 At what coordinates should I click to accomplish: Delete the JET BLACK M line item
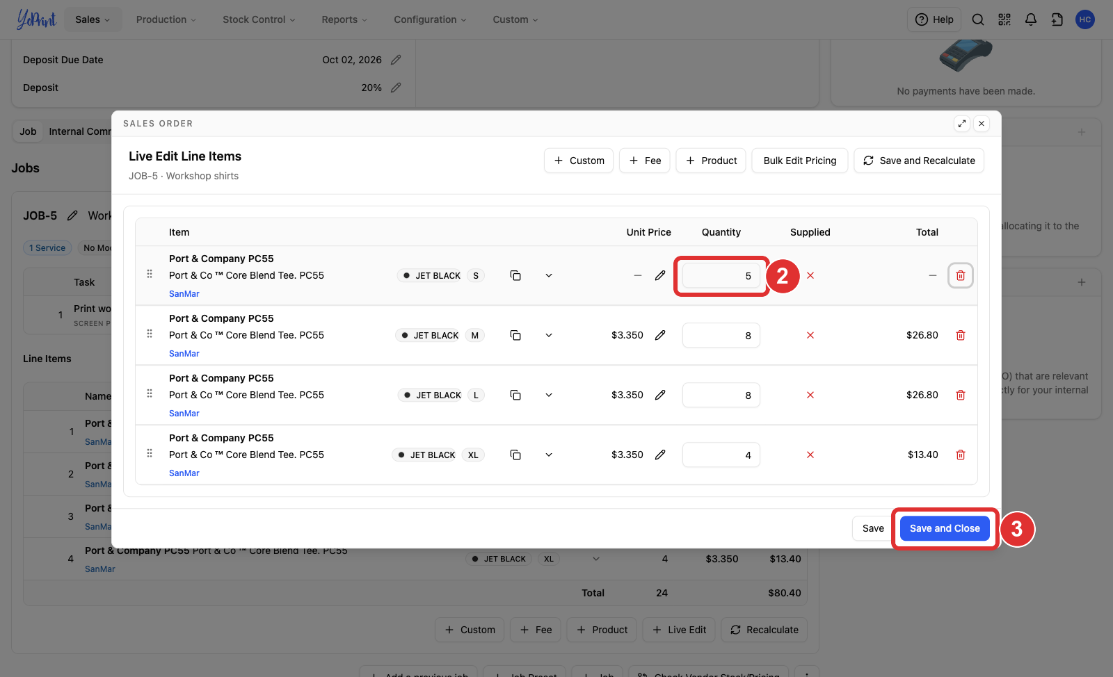[961, 336]
